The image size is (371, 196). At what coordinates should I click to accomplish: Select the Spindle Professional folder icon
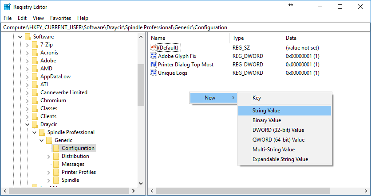[42, 132]
